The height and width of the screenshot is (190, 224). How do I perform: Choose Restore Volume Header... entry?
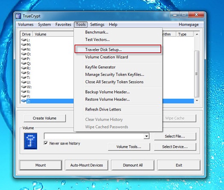118,100
